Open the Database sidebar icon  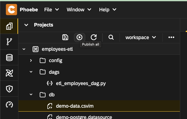click(x=9, y=58)
